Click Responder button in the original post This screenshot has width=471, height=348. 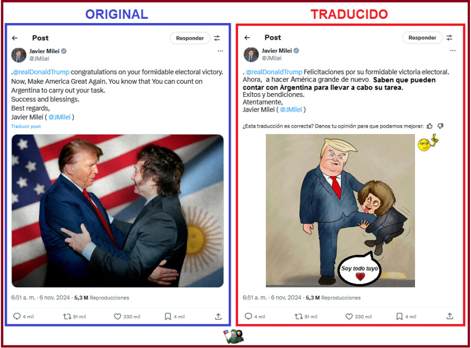[190, 38]
